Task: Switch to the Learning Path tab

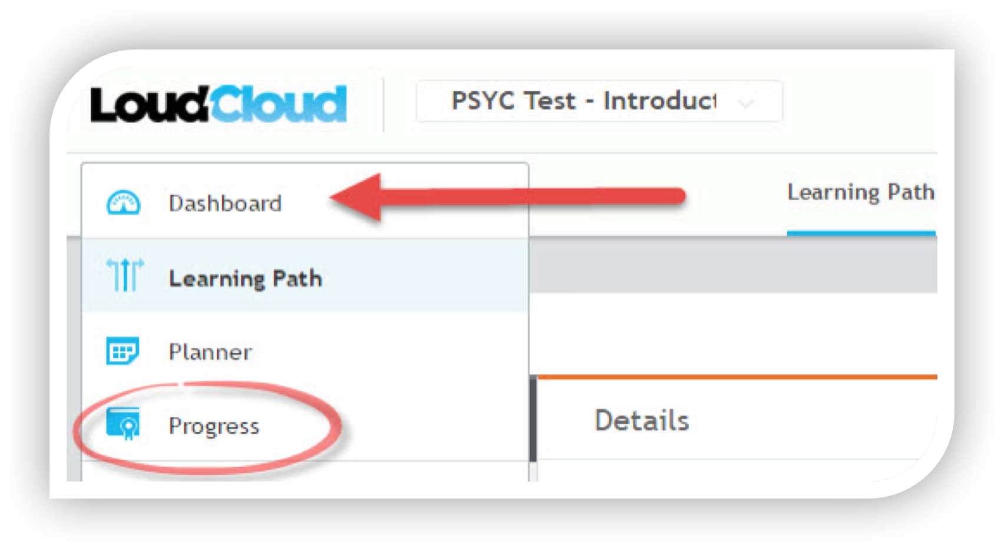Action: (860, 192)
